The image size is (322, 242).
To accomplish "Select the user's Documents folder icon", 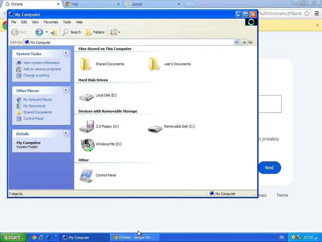I will click(154, 64).
